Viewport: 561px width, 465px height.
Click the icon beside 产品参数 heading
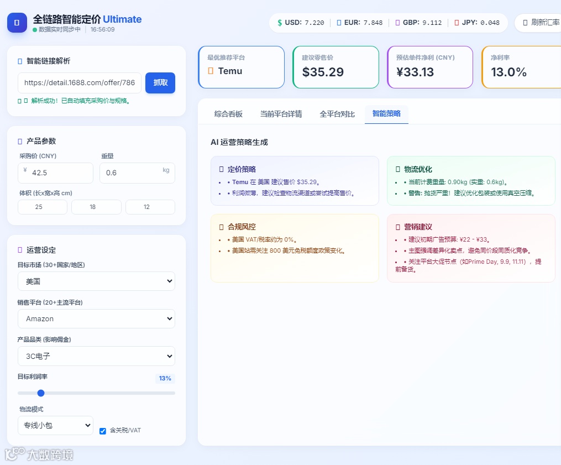point(20,142)
